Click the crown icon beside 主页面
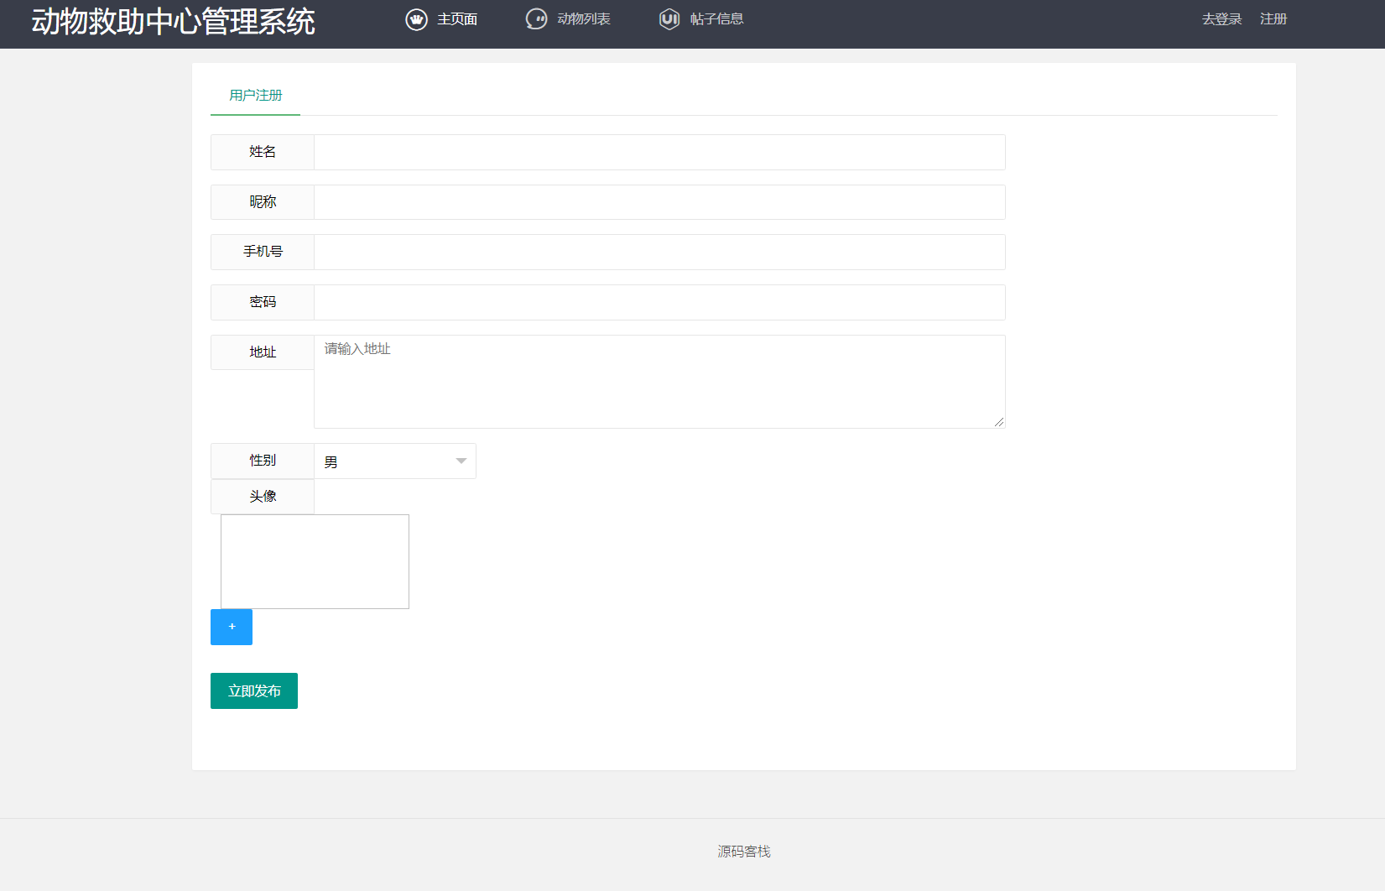Image resolution: width=1385 pixels, height=891 pixels. coord(417,19)
